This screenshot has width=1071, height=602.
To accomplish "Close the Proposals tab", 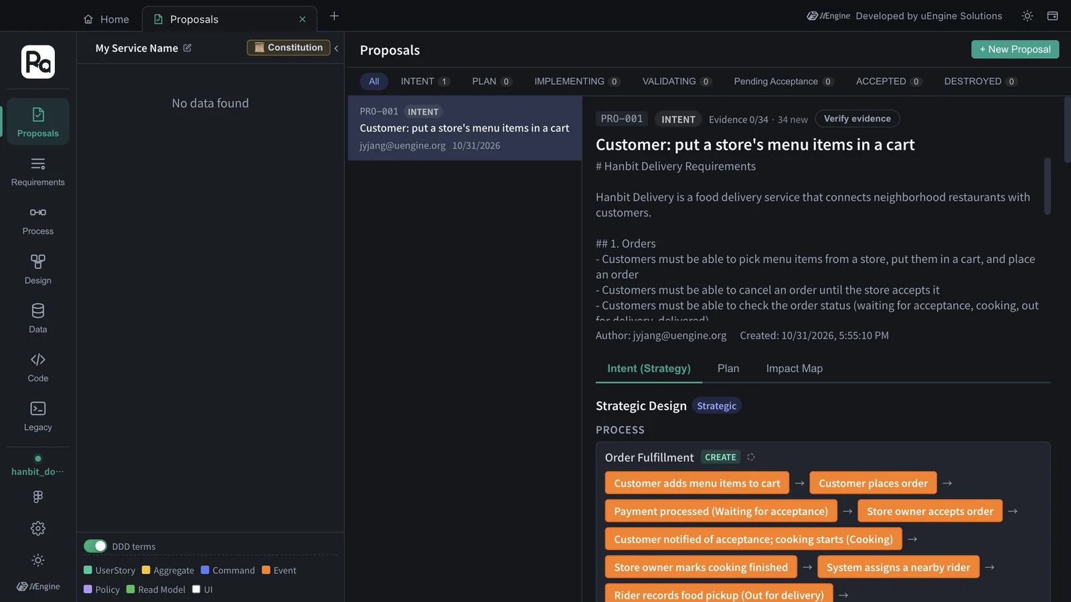I will click(303, 19).
